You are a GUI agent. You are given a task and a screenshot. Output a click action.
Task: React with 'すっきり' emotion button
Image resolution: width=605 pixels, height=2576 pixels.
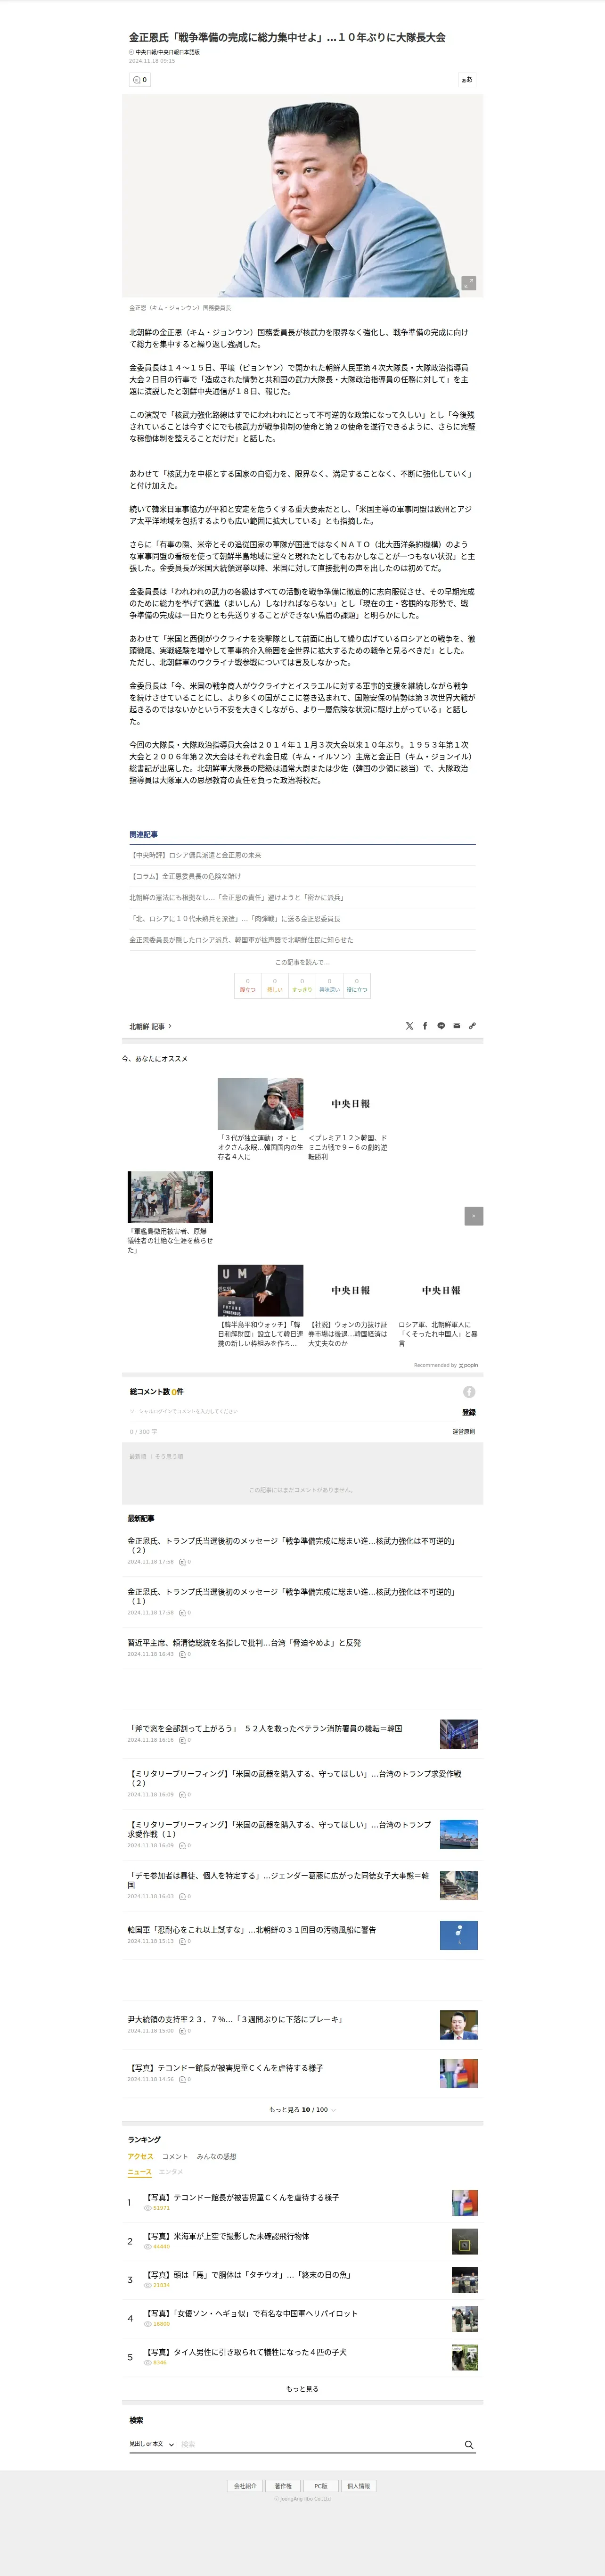(302, 985)
